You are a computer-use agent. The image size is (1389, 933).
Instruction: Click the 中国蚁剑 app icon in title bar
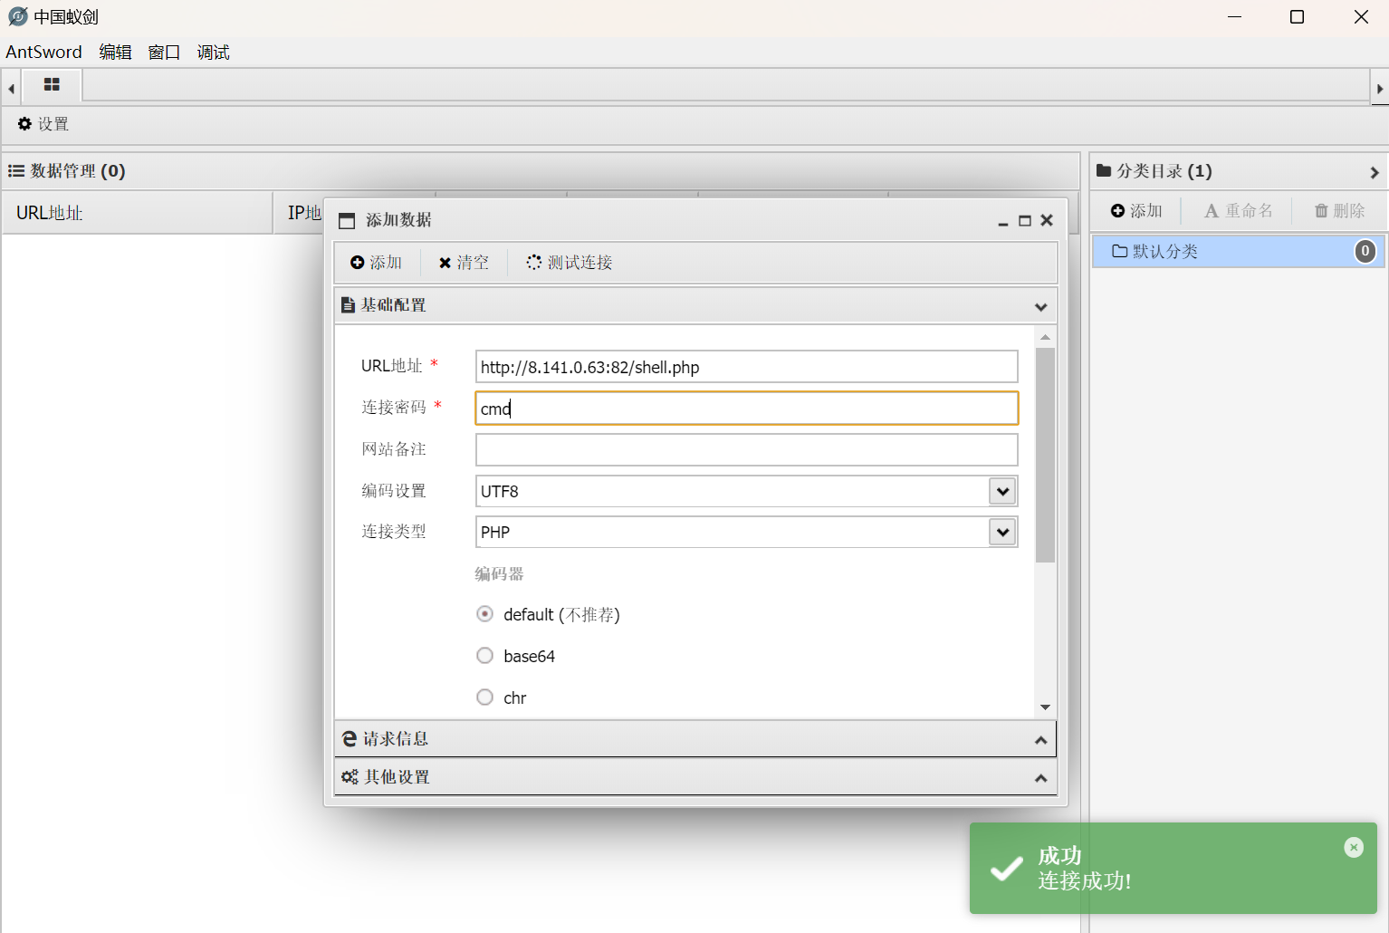tap(18, 16)
